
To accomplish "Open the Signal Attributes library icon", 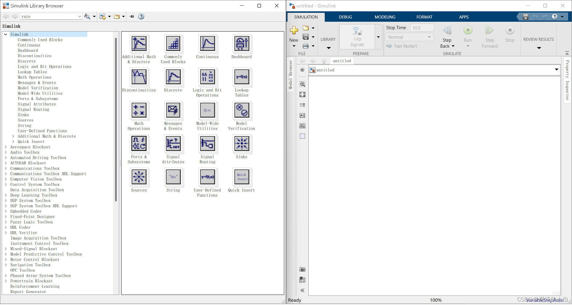I will tap(173, 144).
